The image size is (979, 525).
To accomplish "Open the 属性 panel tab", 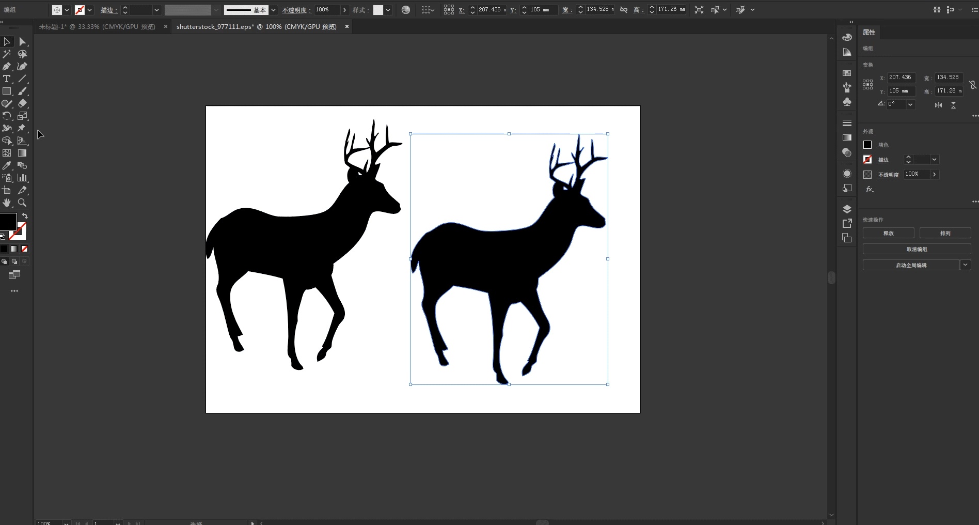I will (869, 32).
